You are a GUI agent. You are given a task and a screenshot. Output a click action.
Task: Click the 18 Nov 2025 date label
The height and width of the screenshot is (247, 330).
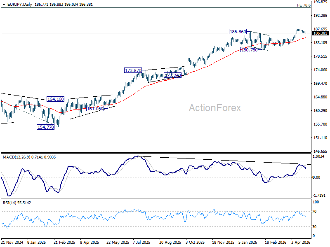(x=223, y=242)
